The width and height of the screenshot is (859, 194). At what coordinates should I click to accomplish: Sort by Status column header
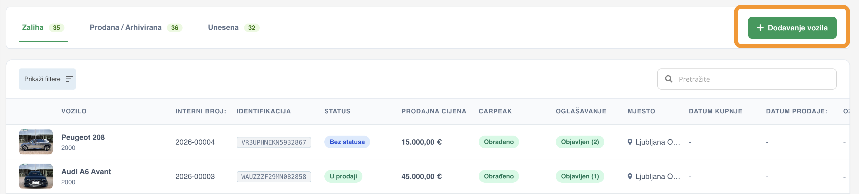point(337,111)
